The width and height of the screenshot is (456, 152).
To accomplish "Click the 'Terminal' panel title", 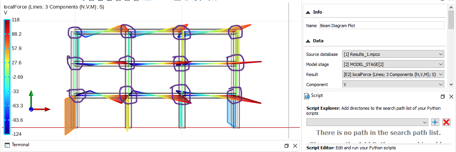I will pos(20,145).
